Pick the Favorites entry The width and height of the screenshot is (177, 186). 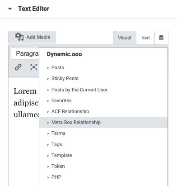[103, 100]
